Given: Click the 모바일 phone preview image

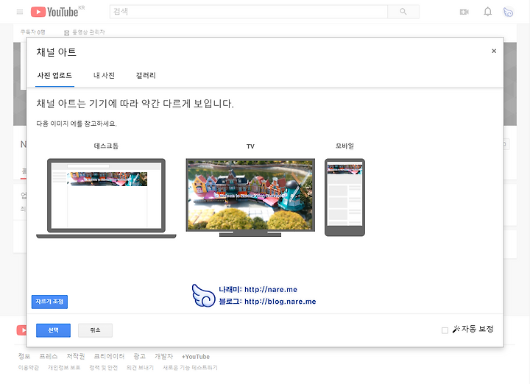Looking at the screenshot, I should point(344,197).
